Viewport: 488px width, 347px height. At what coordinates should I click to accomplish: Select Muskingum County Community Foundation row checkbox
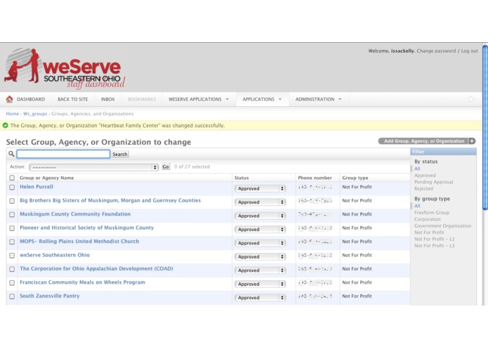coord(12,215)
